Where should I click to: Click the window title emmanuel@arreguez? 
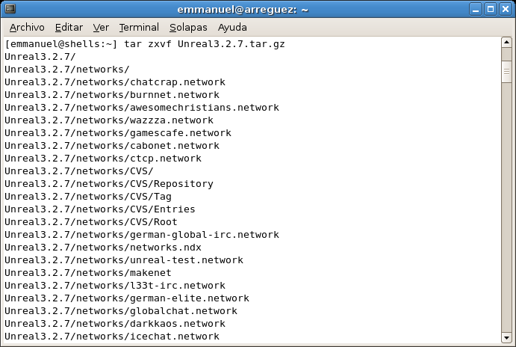[x=243, y=10]
